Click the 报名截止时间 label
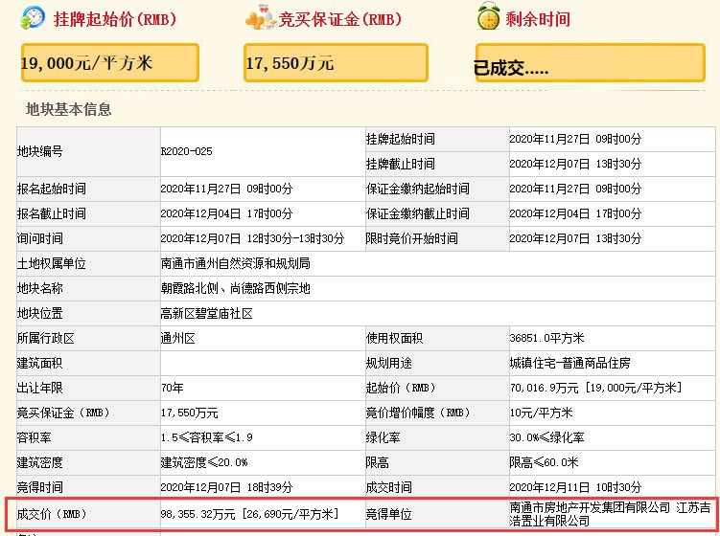The height and width of the screenshot is (536, 720). pyautogui.click(x=52, y=213)
